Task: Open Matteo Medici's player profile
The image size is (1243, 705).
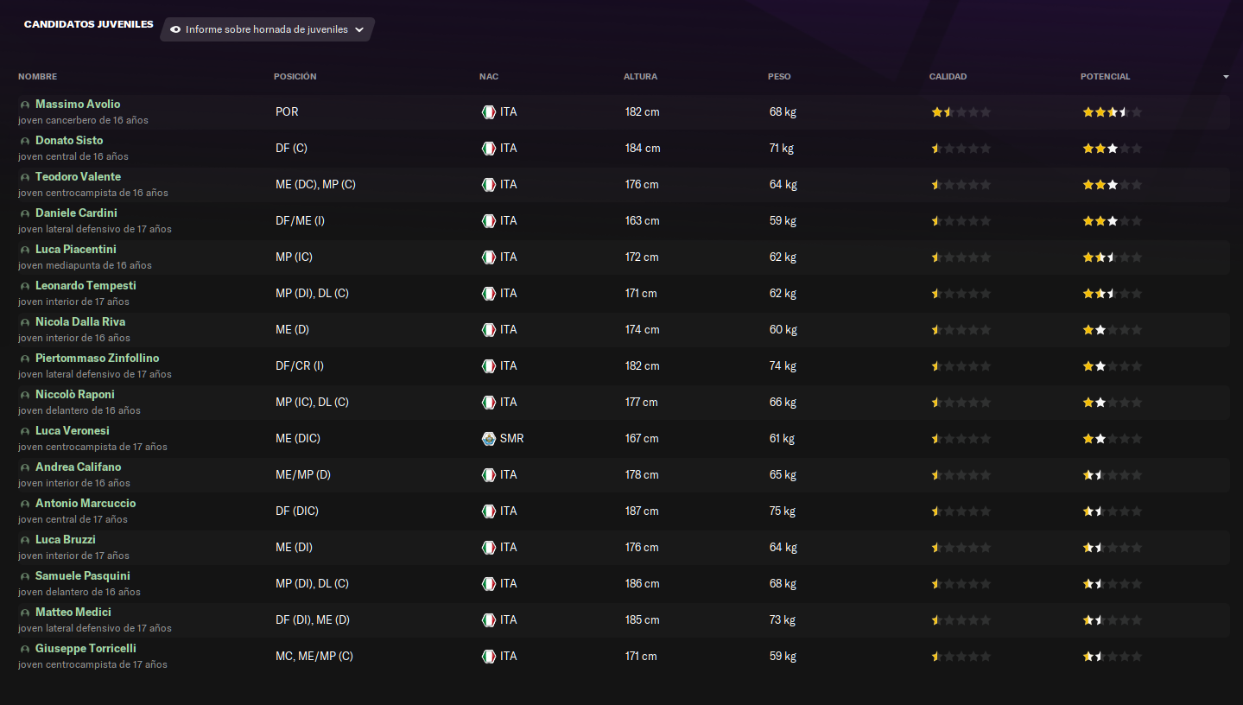Action: pyautogui.click(x=73, y=612)
